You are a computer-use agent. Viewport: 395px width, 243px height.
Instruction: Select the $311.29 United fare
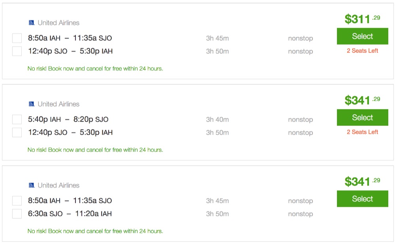coord(362,36)
